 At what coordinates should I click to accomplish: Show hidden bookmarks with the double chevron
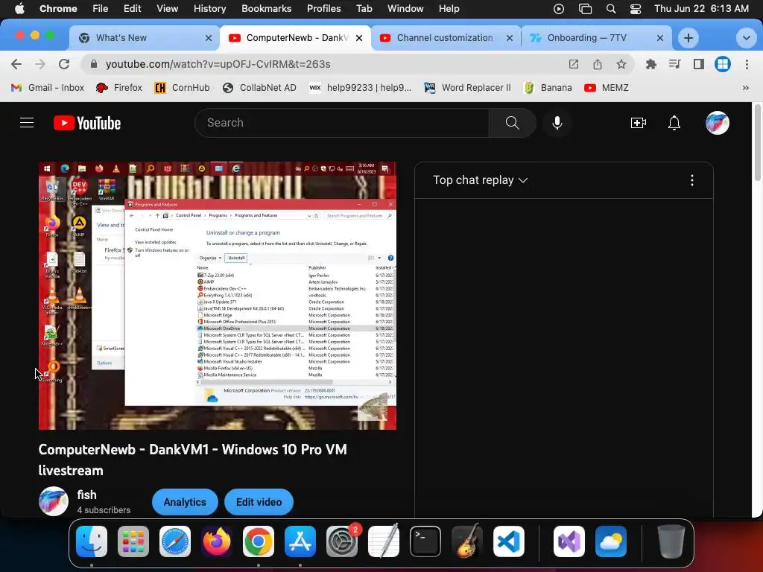[x=745, y=88]
